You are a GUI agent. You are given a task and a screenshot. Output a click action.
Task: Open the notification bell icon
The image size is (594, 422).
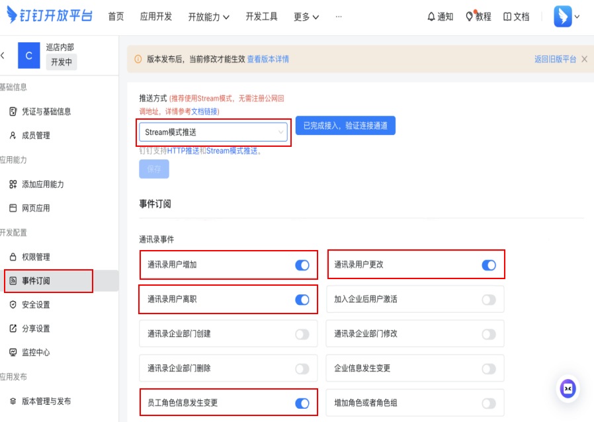pyautogui.click(x=432, y=17)
